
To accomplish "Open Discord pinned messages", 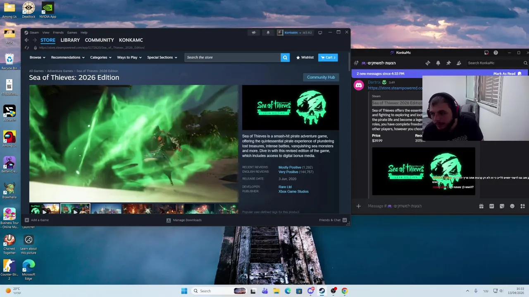I will (x=448, y=63).
